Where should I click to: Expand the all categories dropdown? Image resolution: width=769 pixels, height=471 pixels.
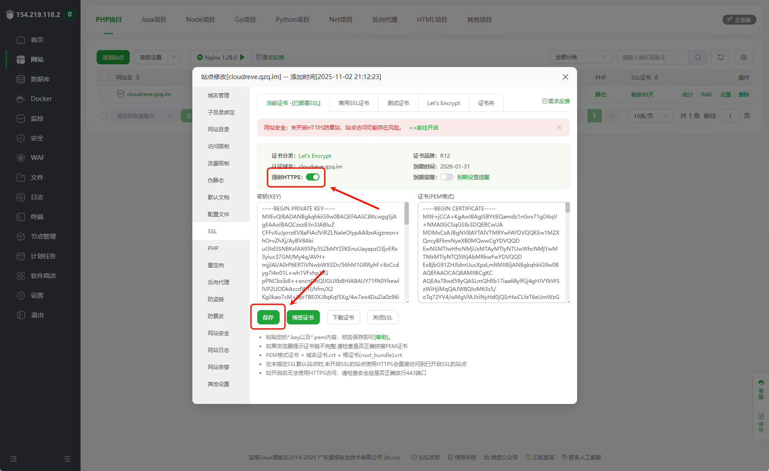pos(582,57)
